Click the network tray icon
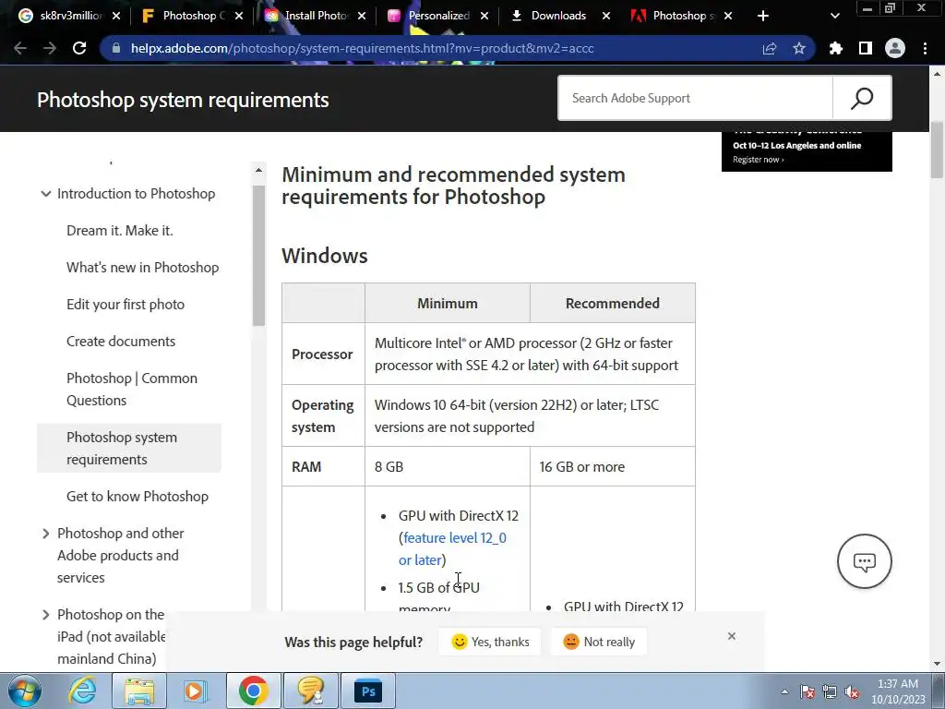Image resolution: width=945 pixels, height=709 pixels. [830, 691]
